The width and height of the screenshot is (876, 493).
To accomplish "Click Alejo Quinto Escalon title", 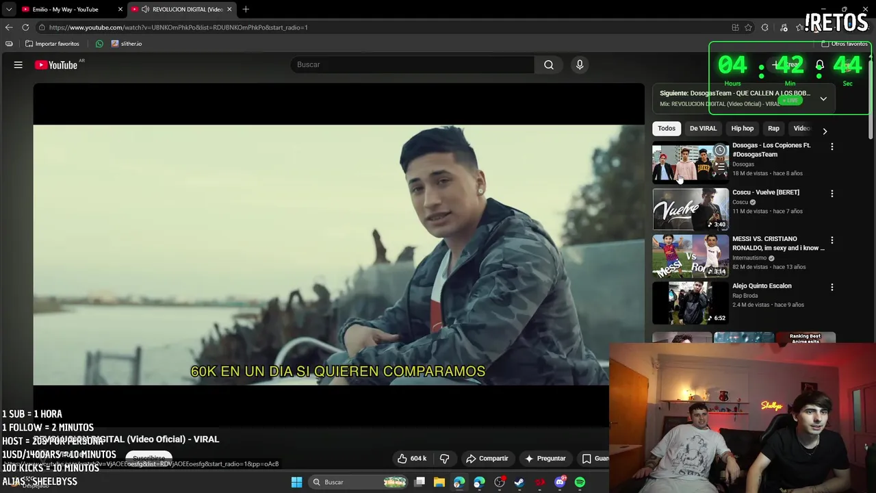I will (x=762, y=286).
